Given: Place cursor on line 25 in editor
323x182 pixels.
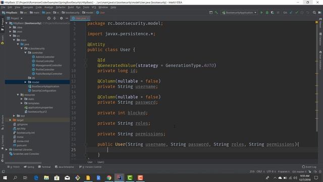Looking at the screenshot, I should 202,150.
